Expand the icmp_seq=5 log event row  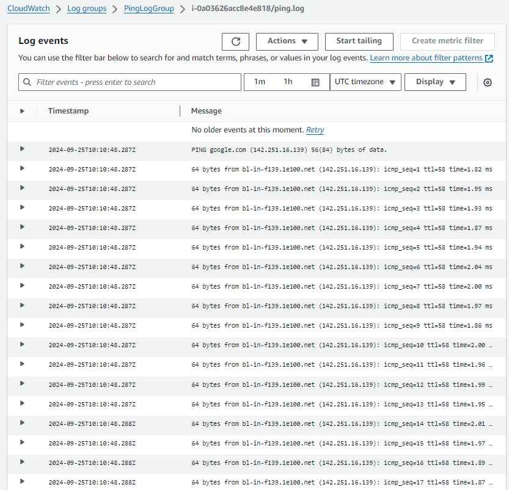click(22, 247)
